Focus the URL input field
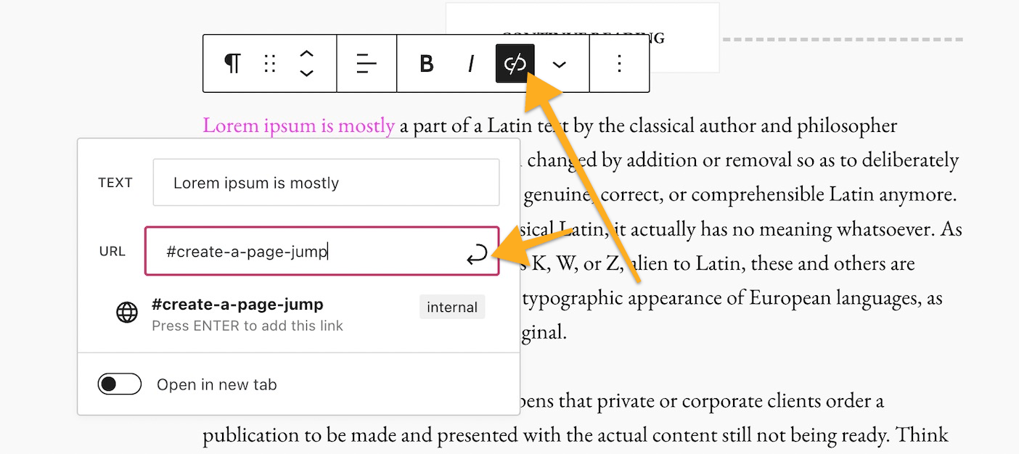Image resolution: width=1019 pixels, height=454 pixels. pyautogui.click(x=305, y=252)
